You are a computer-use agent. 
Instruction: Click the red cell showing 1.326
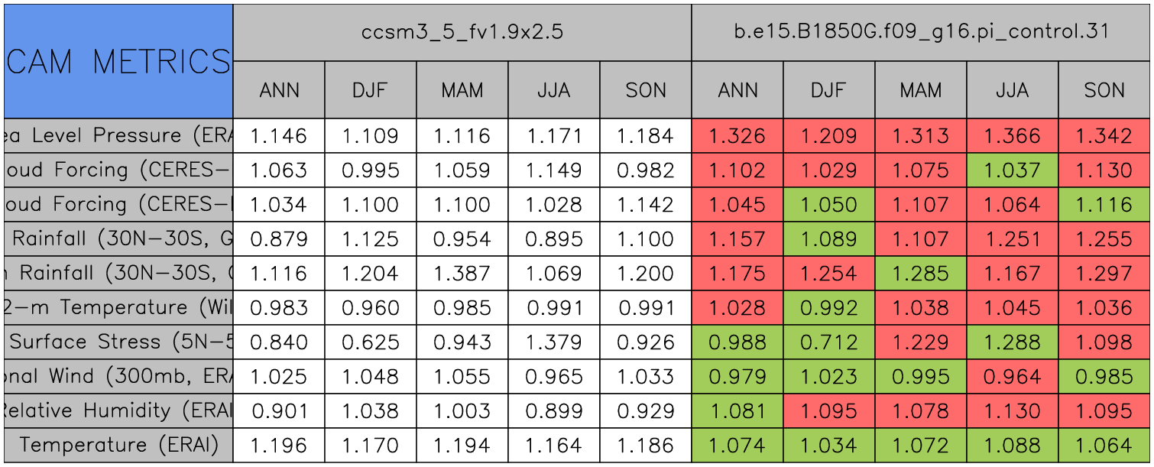[737, 136]
